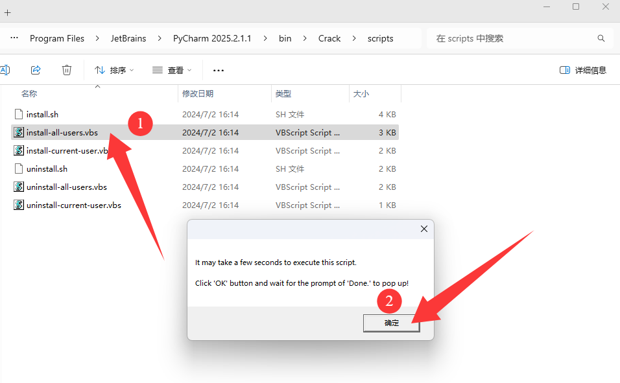
Task: Click the uninstall-current-user.vbs script icon
Action: [x=19, y=205]
